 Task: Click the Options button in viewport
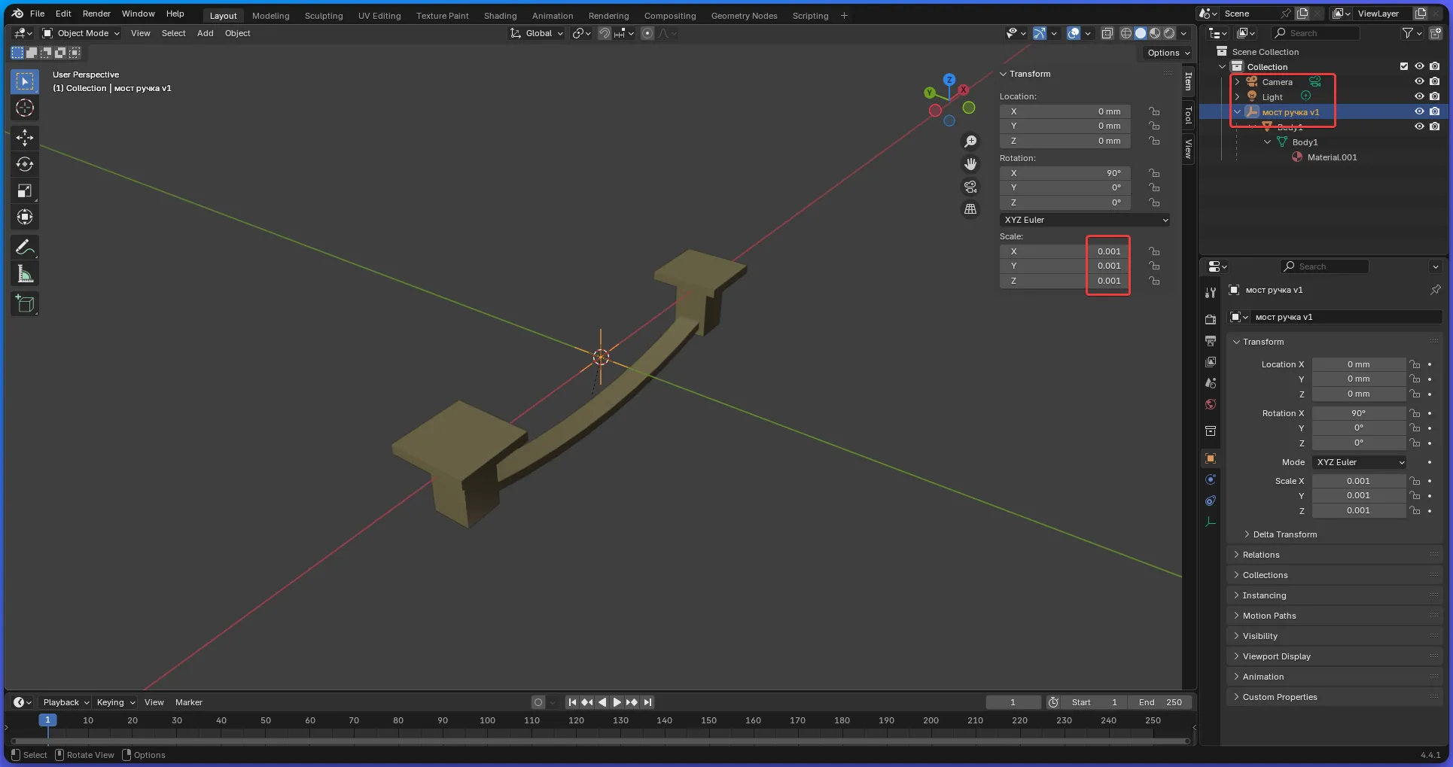[1168, 53]
